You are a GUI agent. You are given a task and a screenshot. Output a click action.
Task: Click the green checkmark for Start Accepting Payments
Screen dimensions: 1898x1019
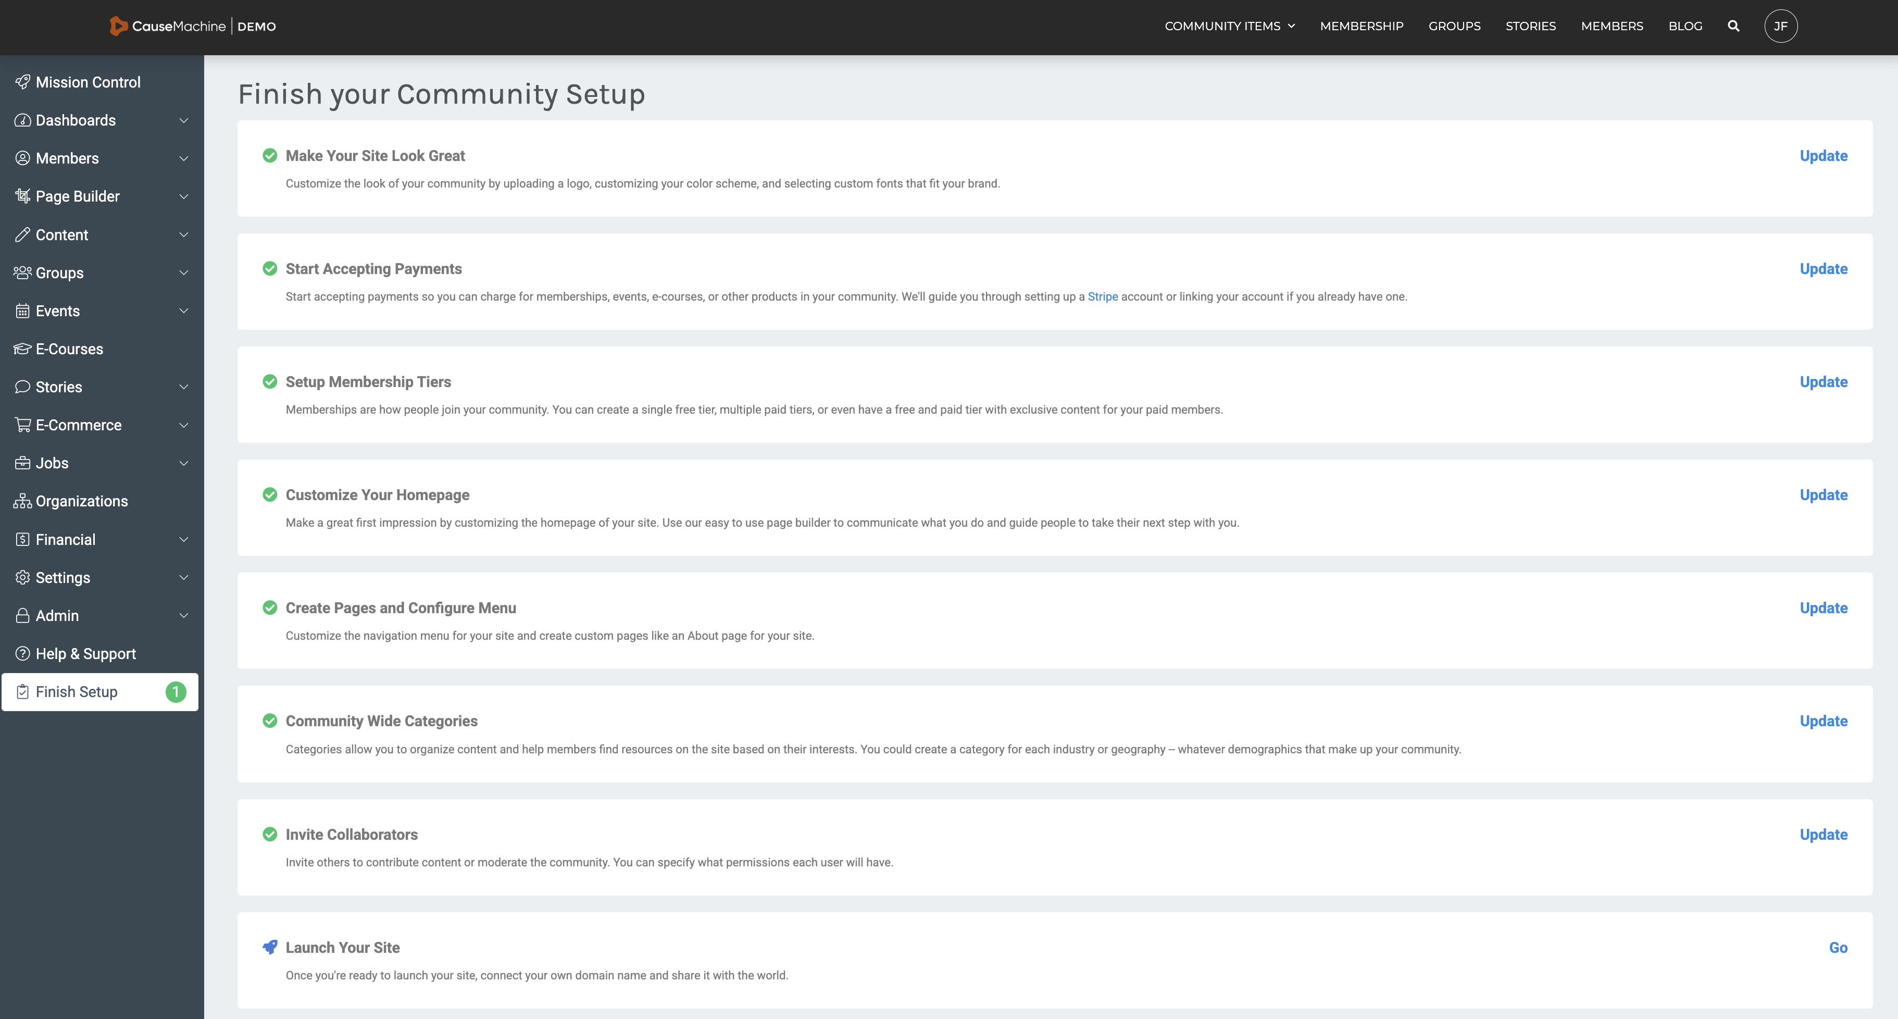[x=270, y=268]
